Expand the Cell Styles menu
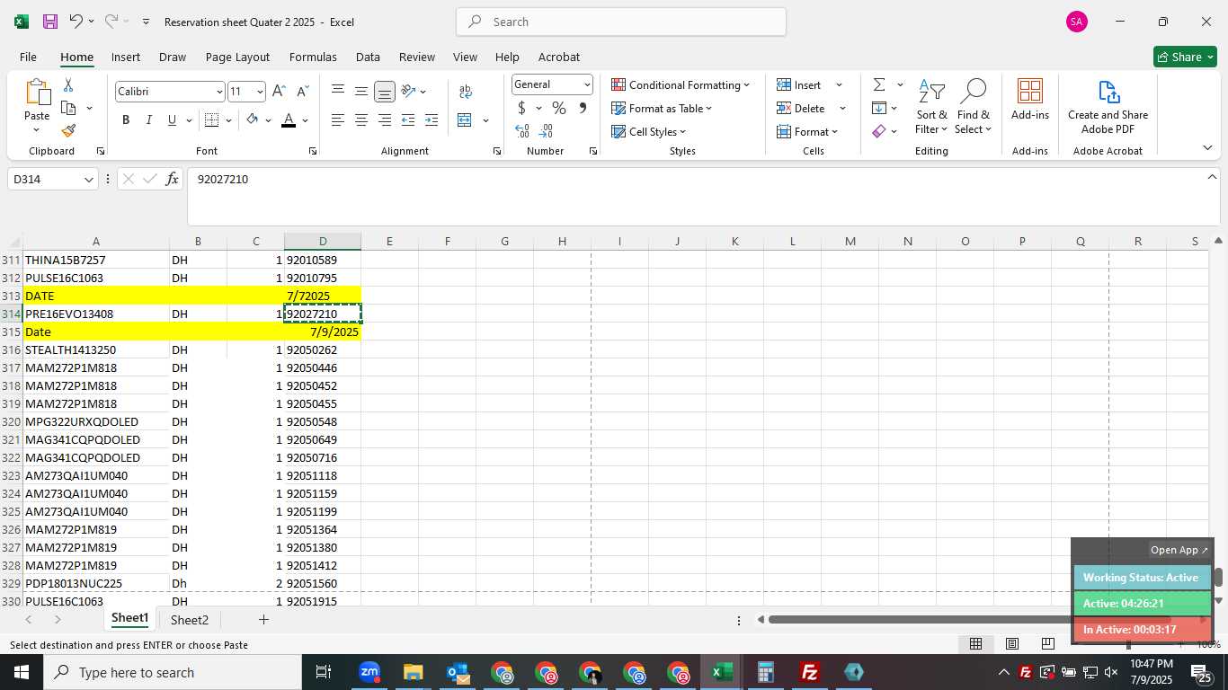 [x=648, y=131]
